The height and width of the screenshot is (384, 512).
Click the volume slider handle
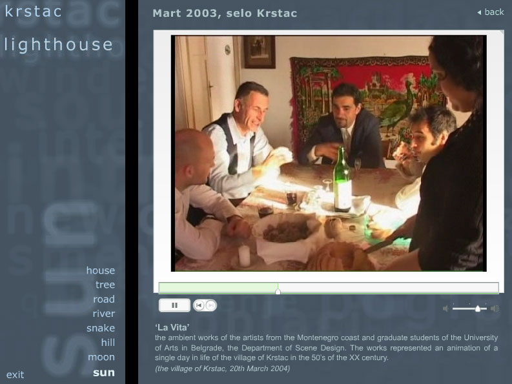(x=478, y=308)
